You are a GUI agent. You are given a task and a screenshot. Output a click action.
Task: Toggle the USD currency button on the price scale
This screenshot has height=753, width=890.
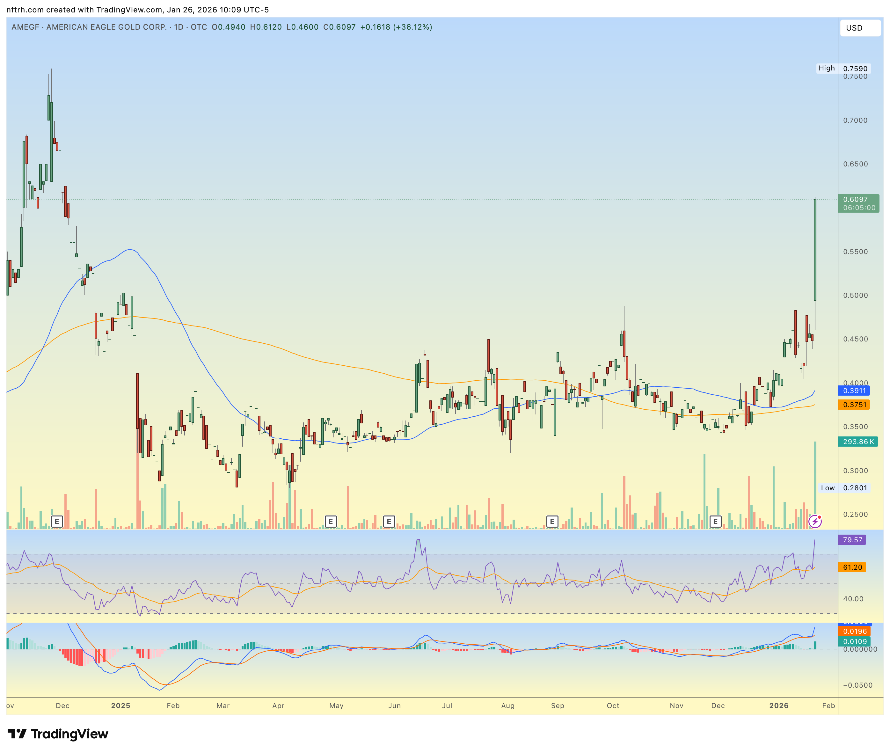(x=860, y=28)
